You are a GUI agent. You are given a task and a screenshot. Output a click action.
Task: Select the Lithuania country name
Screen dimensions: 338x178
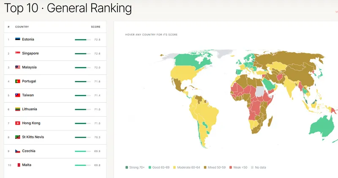point(30,109)
